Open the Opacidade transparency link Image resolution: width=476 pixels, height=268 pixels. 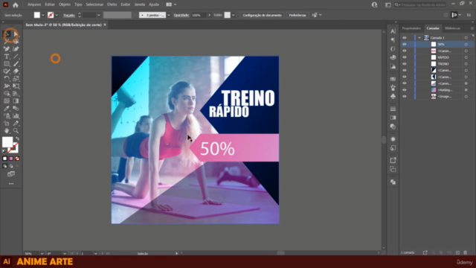181,15
